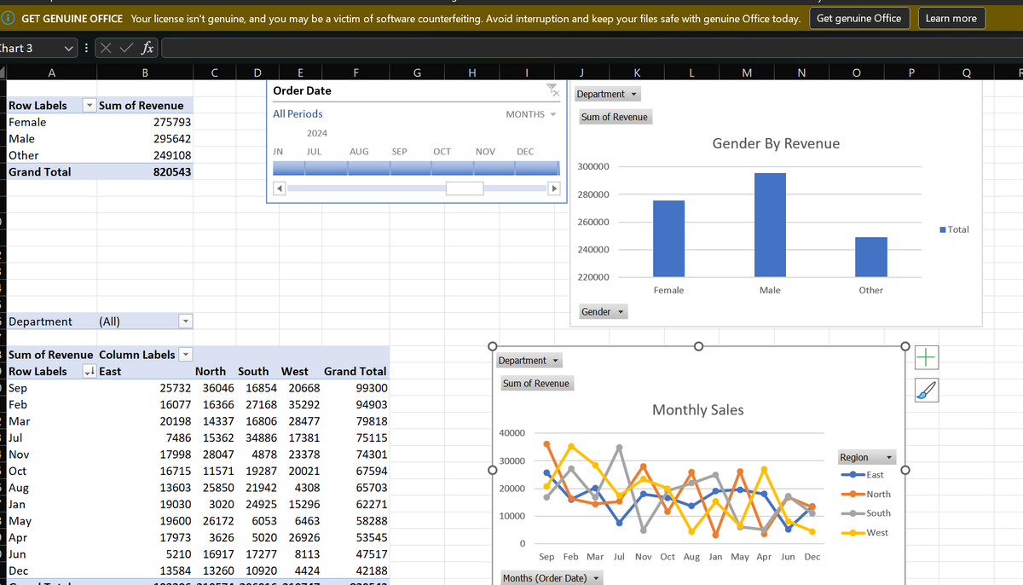
Task: Open the Gender field button on the bar chart
Action: (x=603, y=312)
